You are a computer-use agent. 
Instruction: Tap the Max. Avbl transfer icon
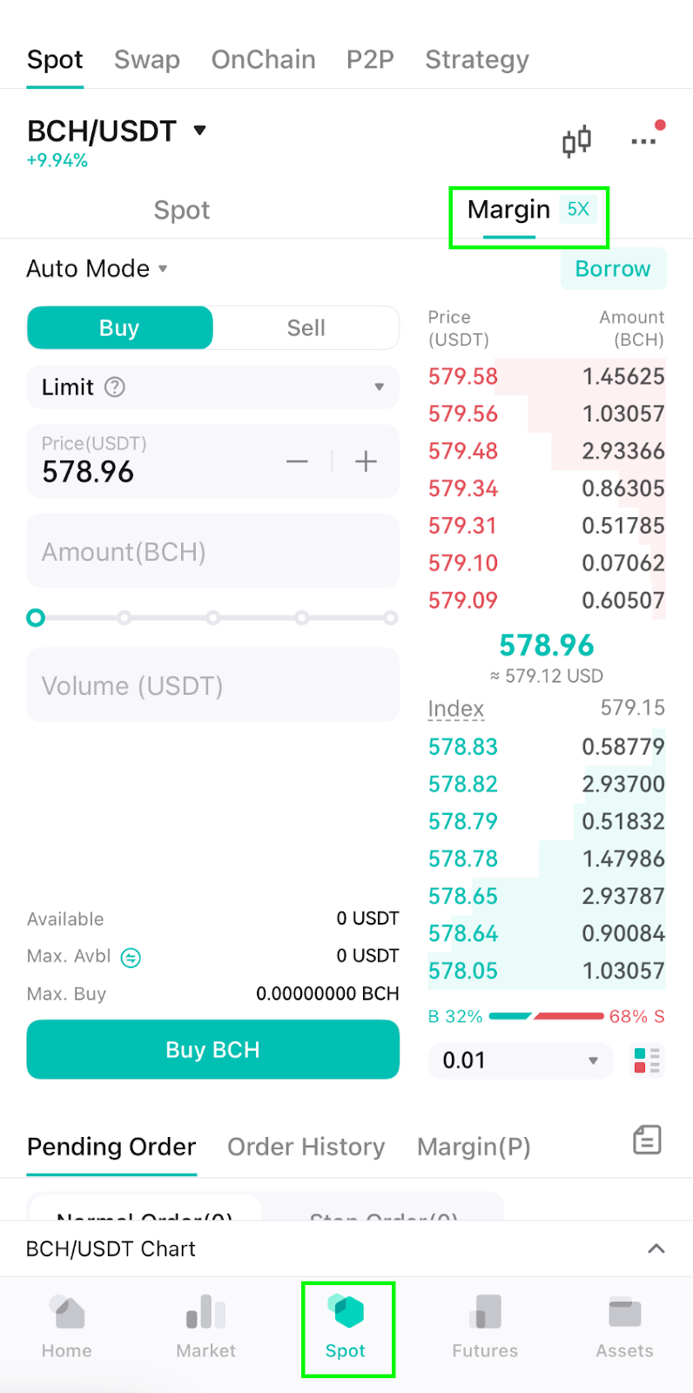tap(131, 958)
